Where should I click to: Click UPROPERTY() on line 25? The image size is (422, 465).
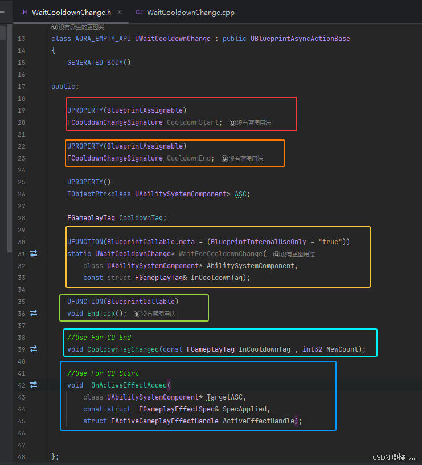pyautogui.click(x=89, y=182)
